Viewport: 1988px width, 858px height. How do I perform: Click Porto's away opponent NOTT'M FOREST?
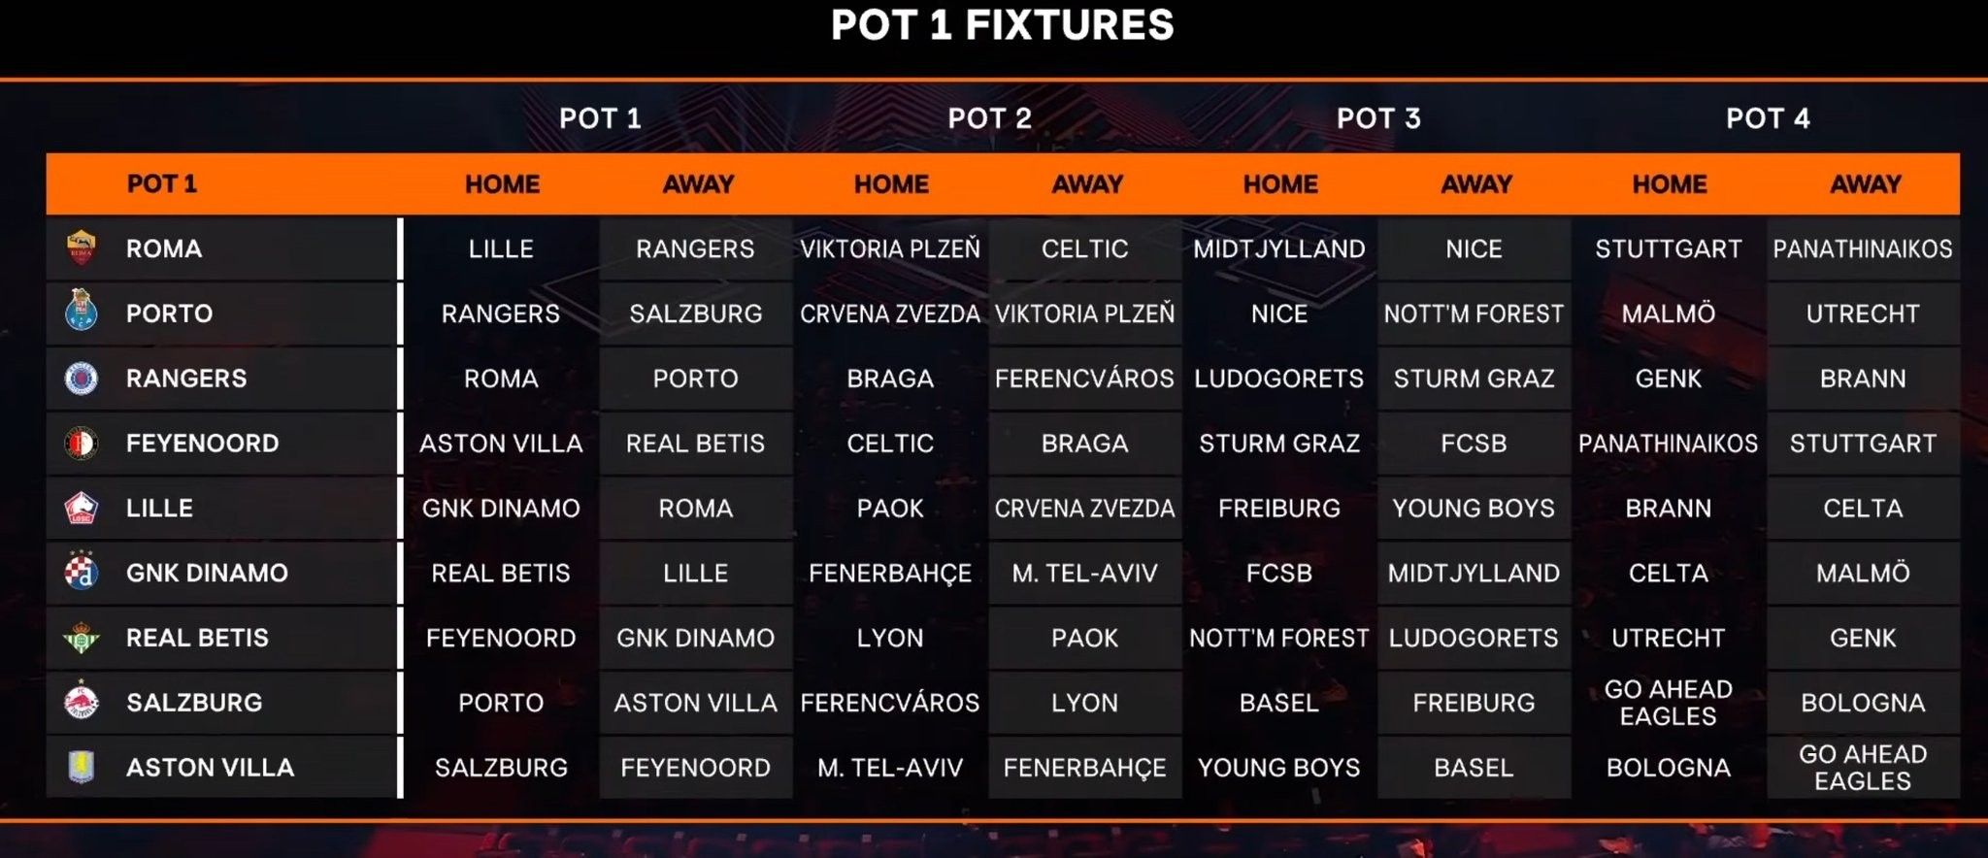(x=1474, y=314)
